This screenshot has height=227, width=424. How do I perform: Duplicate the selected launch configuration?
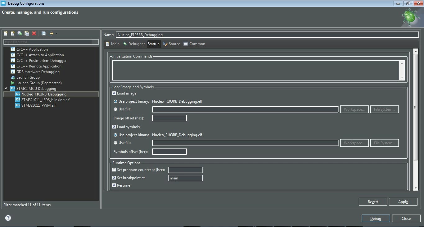(27, 33)
